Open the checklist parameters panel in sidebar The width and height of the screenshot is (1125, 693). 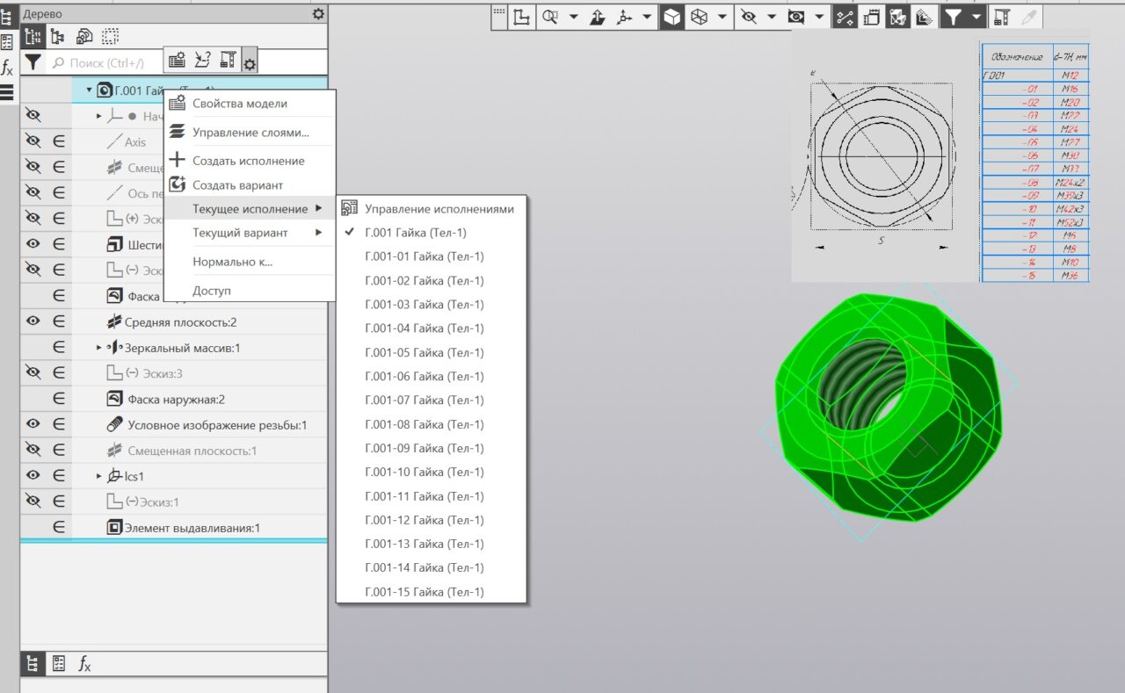[7, 41]
